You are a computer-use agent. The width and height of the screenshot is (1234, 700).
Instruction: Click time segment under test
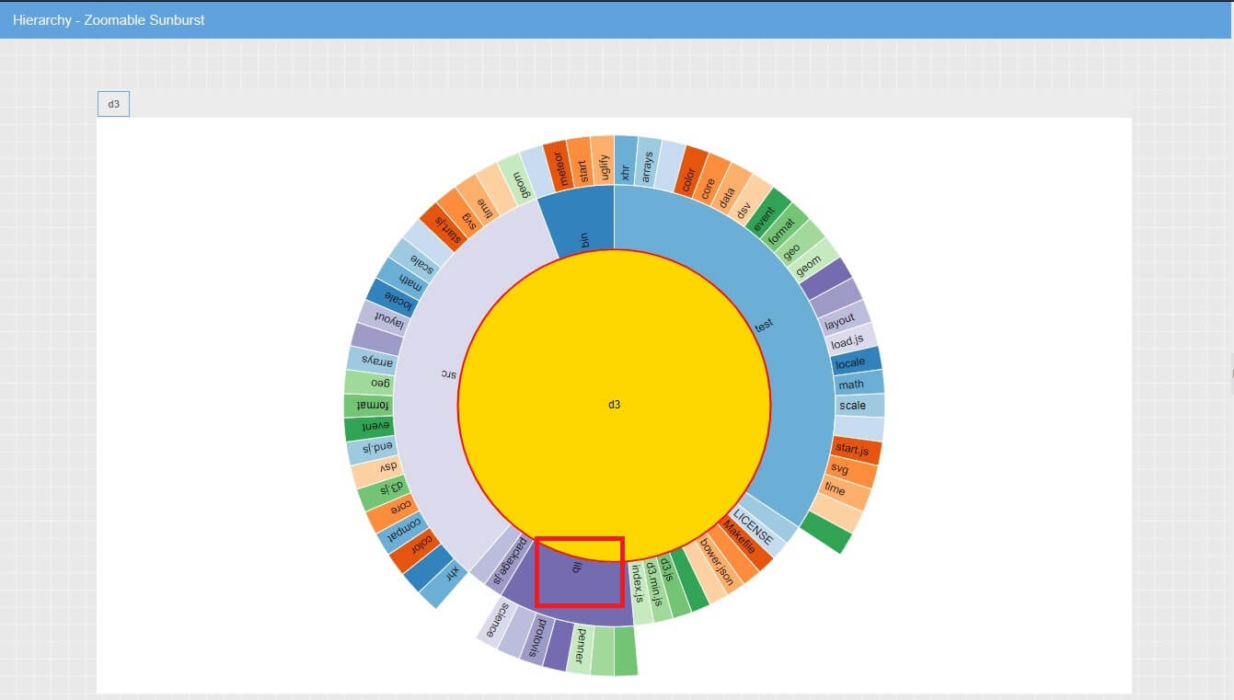pos(842,492)
